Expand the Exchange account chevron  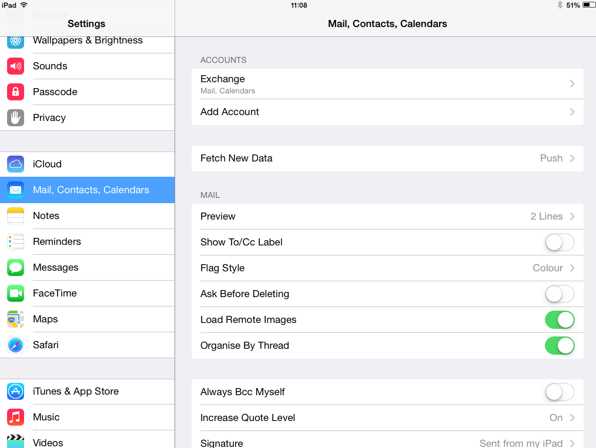[572, 84]
